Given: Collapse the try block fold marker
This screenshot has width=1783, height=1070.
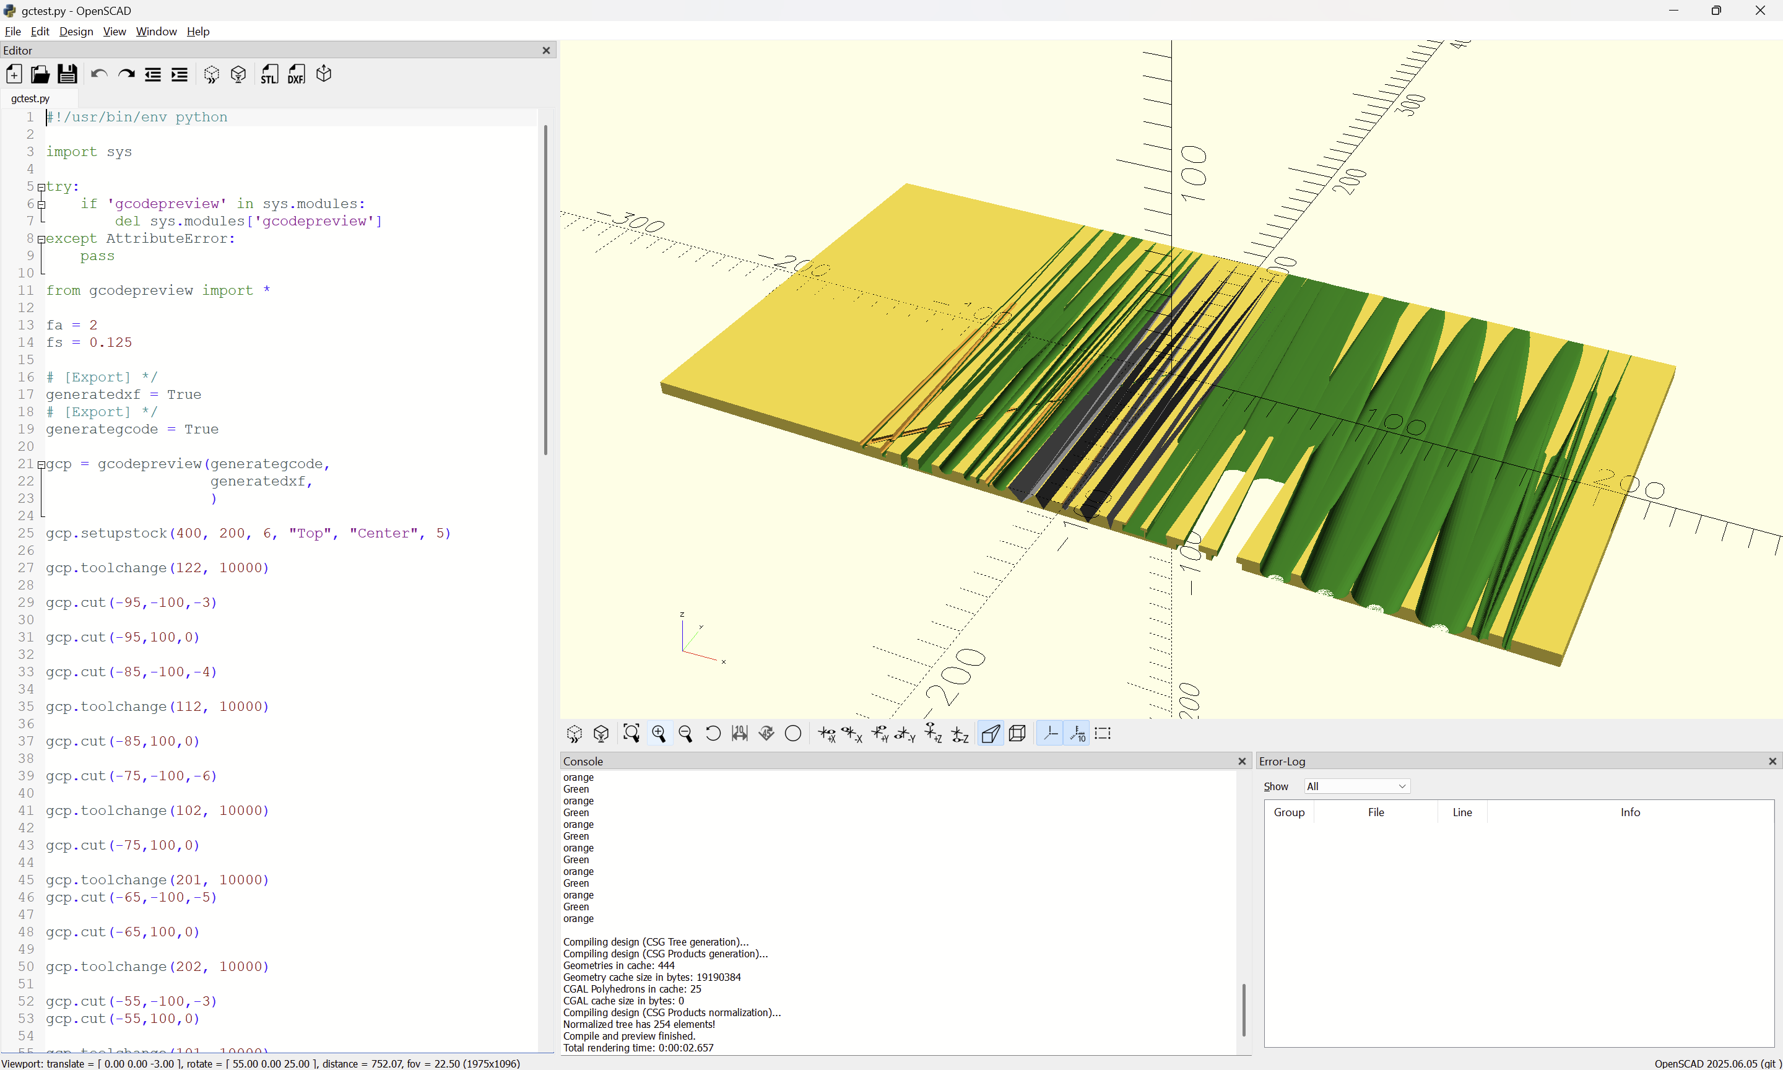Looking at the screenshot, I should [x=42, y=187].
